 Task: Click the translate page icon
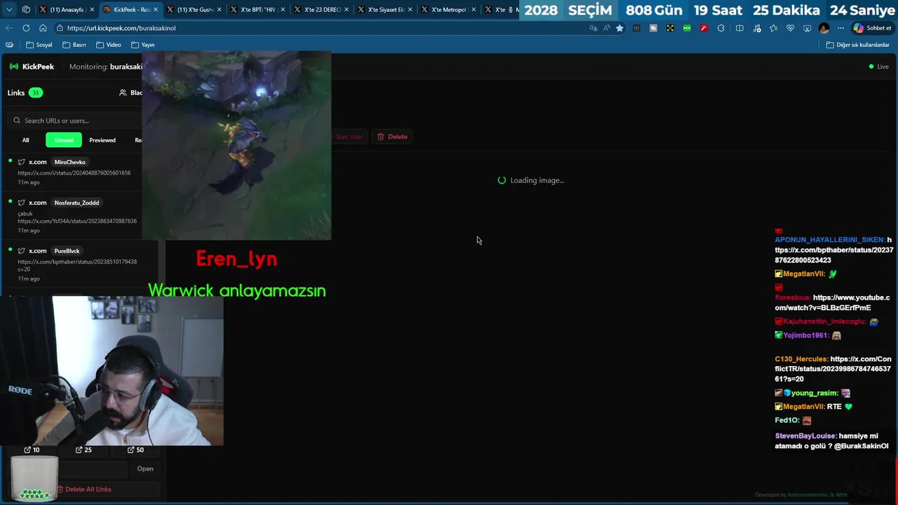(594, 28)
